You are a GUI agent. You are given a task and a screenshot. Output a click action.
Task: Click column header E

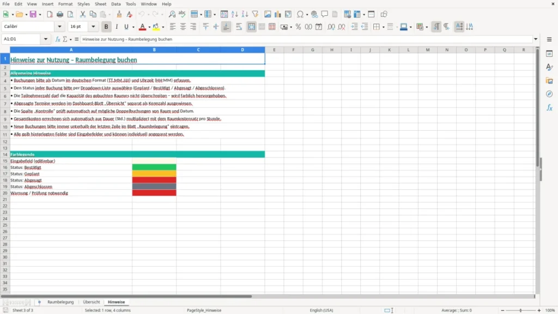(274, 50)
